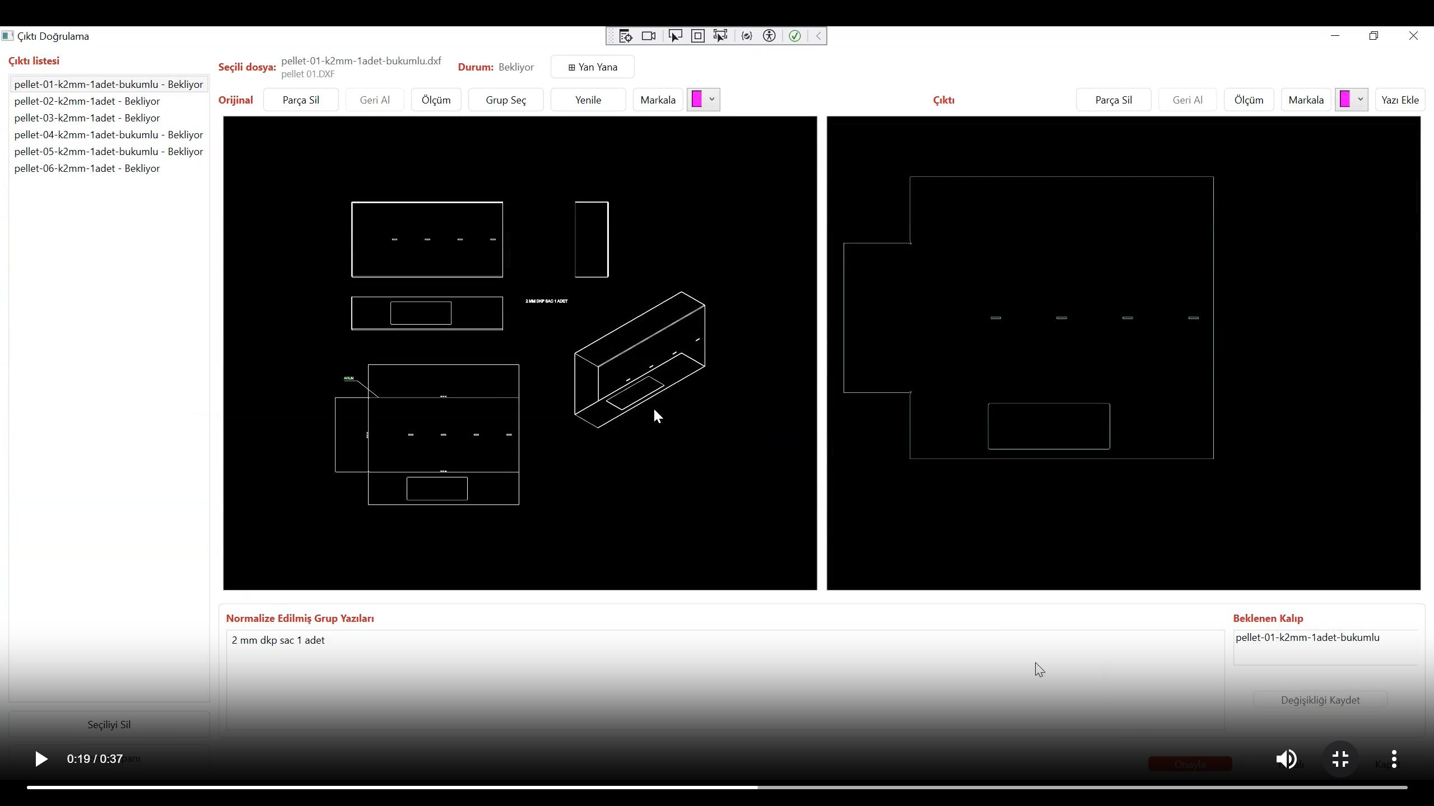Exit fullscreen in the video player
This screenshot has width=1434, height=806.
pyautogui.click(x=1340, y=759)
